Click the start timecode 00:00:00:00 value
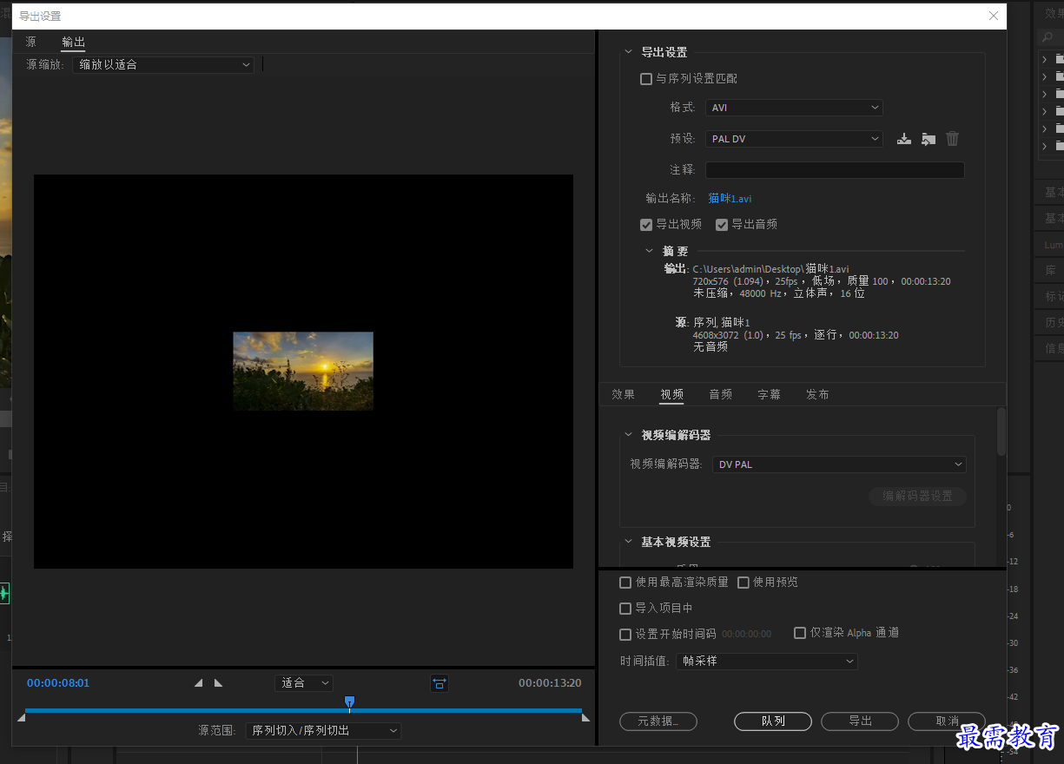1064x764 pixels. 746,635
